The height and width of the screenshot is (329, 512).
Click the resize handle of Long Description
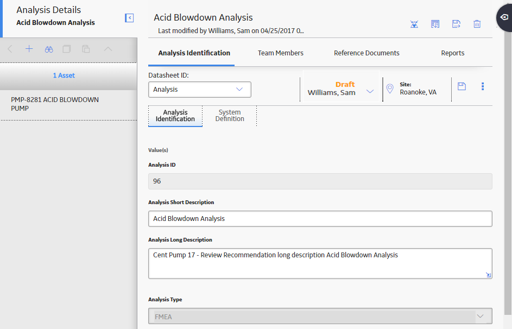(x=488, y=275)
